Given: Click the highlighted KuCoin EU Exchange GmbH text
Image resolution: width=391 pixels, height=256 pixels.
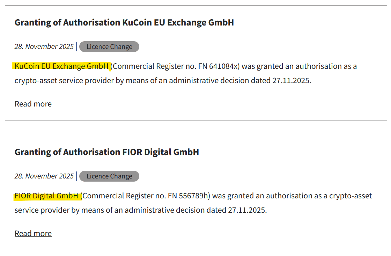Looking at the screenshot, I should click(x=61, y=66).
